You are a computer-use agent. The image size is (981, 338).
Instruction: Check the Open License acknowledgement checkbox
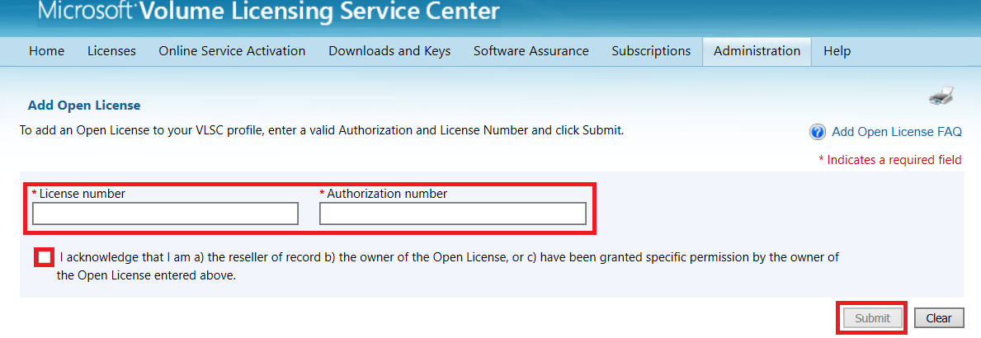point(45,257)
